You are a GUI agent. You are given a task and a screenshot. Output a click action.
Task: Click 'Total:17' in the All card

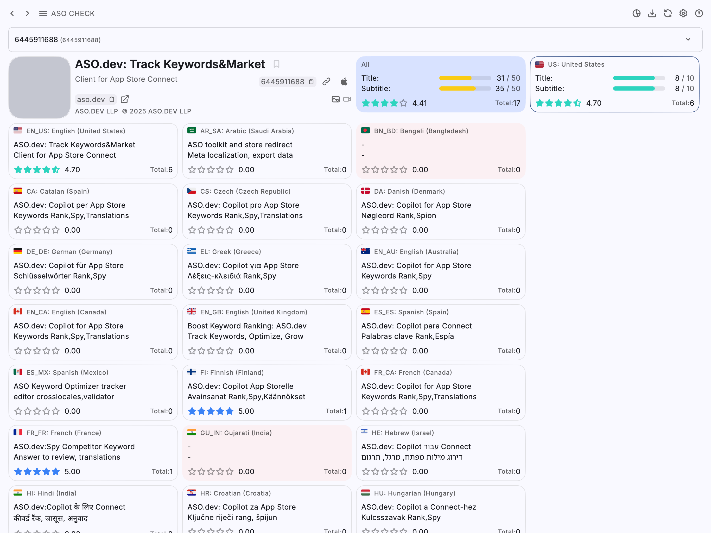(x=507, y=103)
